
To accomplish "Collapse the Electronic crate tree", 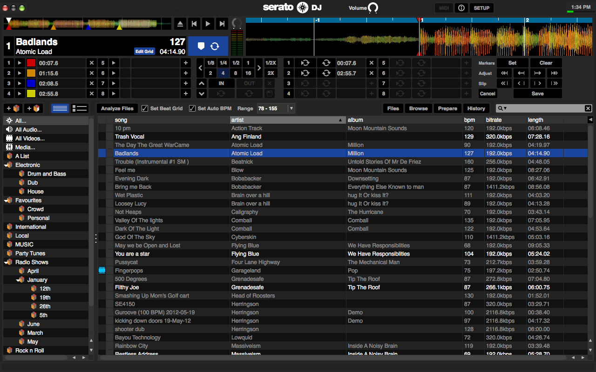I will pyautogui.click(x=7, y=165).
